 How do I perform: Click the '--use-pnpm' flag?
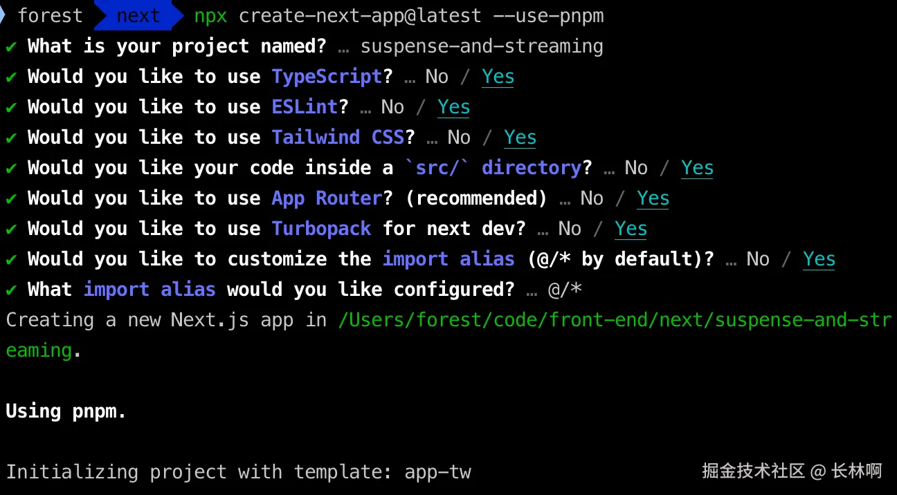point(549,15)
